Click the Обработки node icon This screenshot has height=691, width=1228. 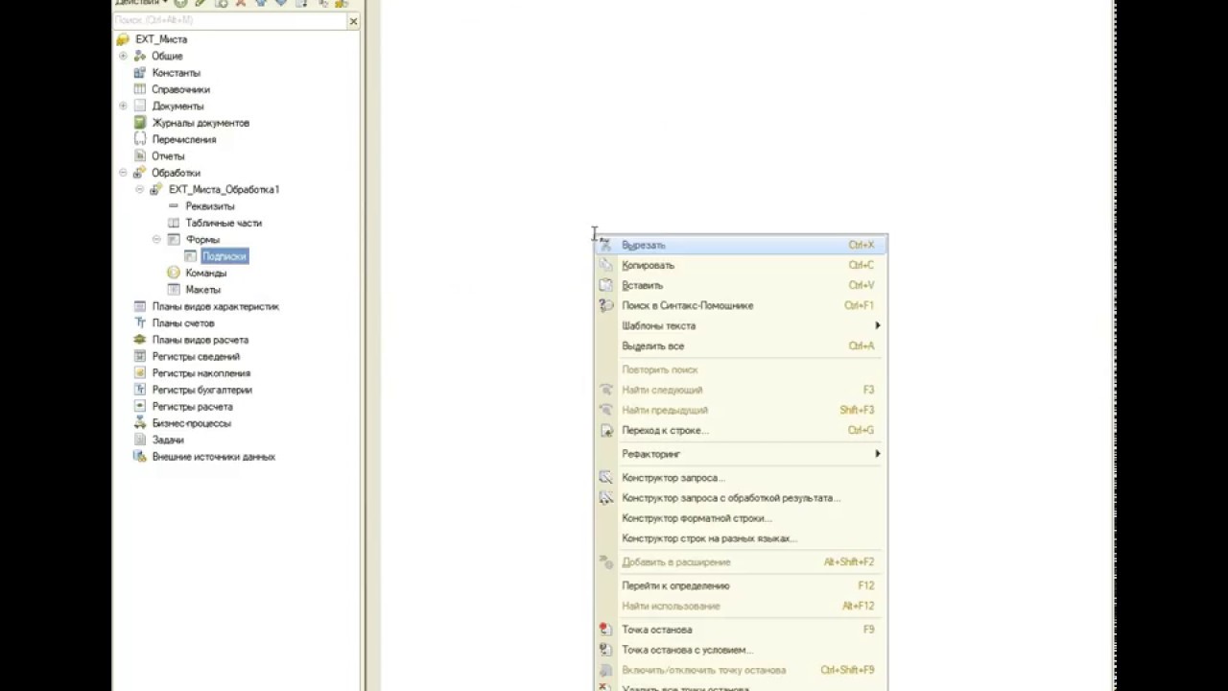click(x=140, y=173)
